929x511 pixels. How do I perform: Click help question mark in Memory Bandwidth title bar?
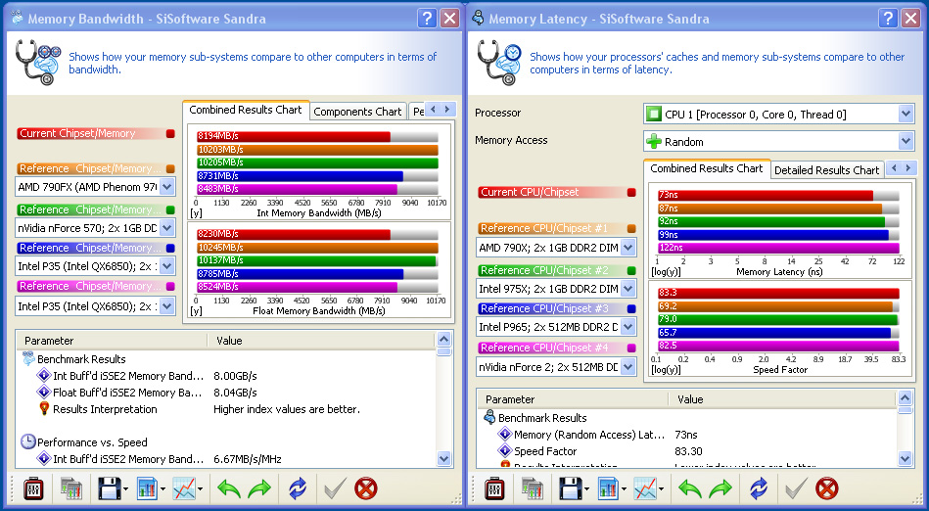pos(427,19)
